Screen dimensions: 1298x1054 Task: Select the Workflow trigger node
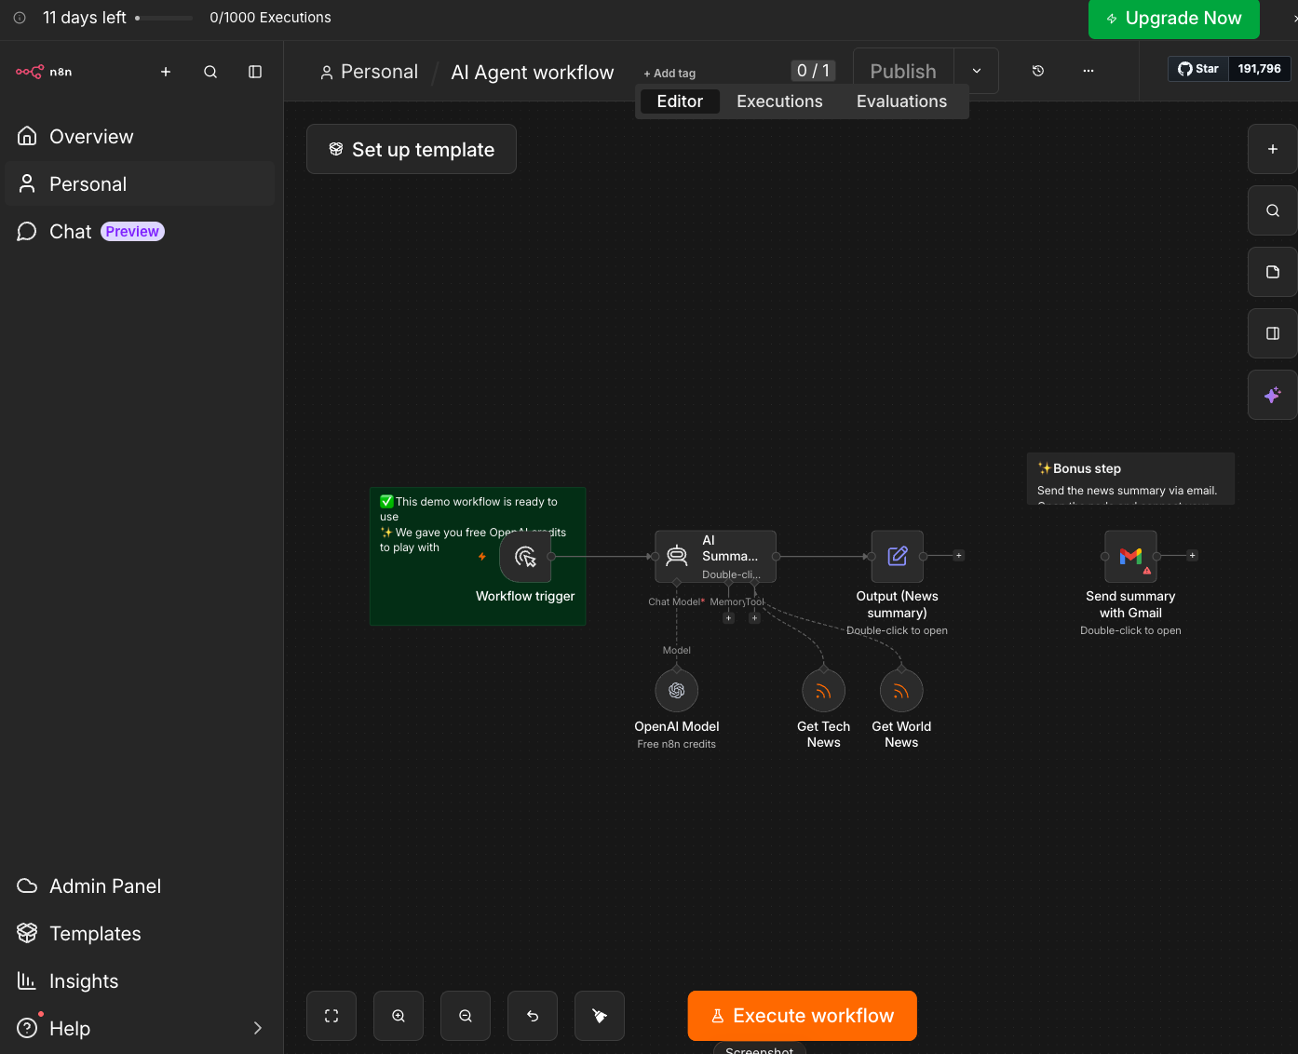[x=525, y=557]
